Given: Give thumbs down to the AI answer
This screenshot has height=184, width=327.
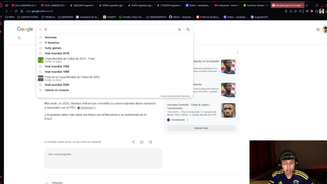Looking at the screenshot, I should tap(150, 142).
